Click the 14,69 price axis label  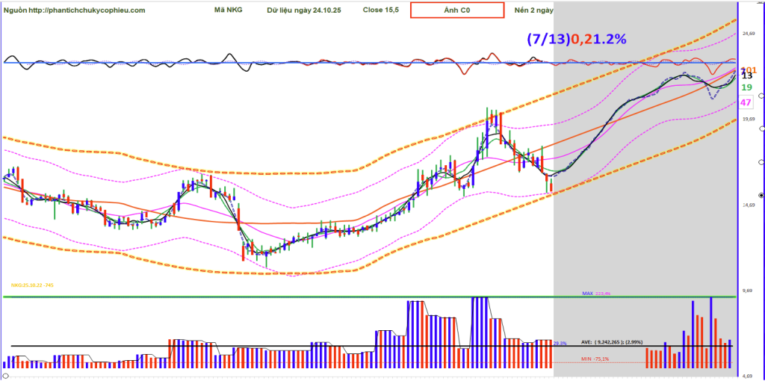pos(747,205)
